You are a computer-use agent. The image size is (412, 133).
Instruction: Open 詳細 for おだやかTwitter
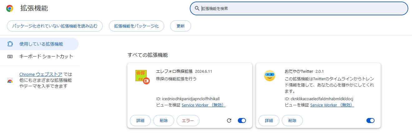coord(269,121)
